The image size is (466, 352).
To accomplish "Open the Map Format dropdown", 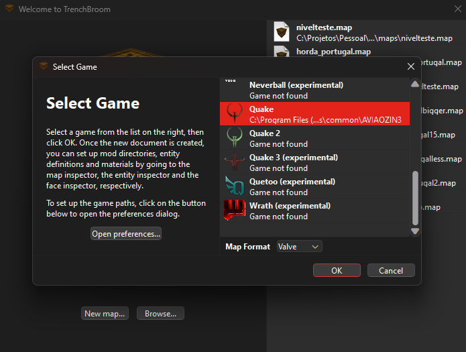I will coord(300,247).
